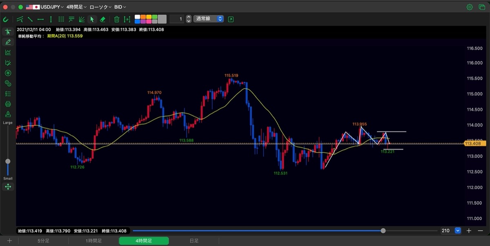Click the 113.408 current price label
The width and height of the screenshot is (490, 246).
pos(474,143)
